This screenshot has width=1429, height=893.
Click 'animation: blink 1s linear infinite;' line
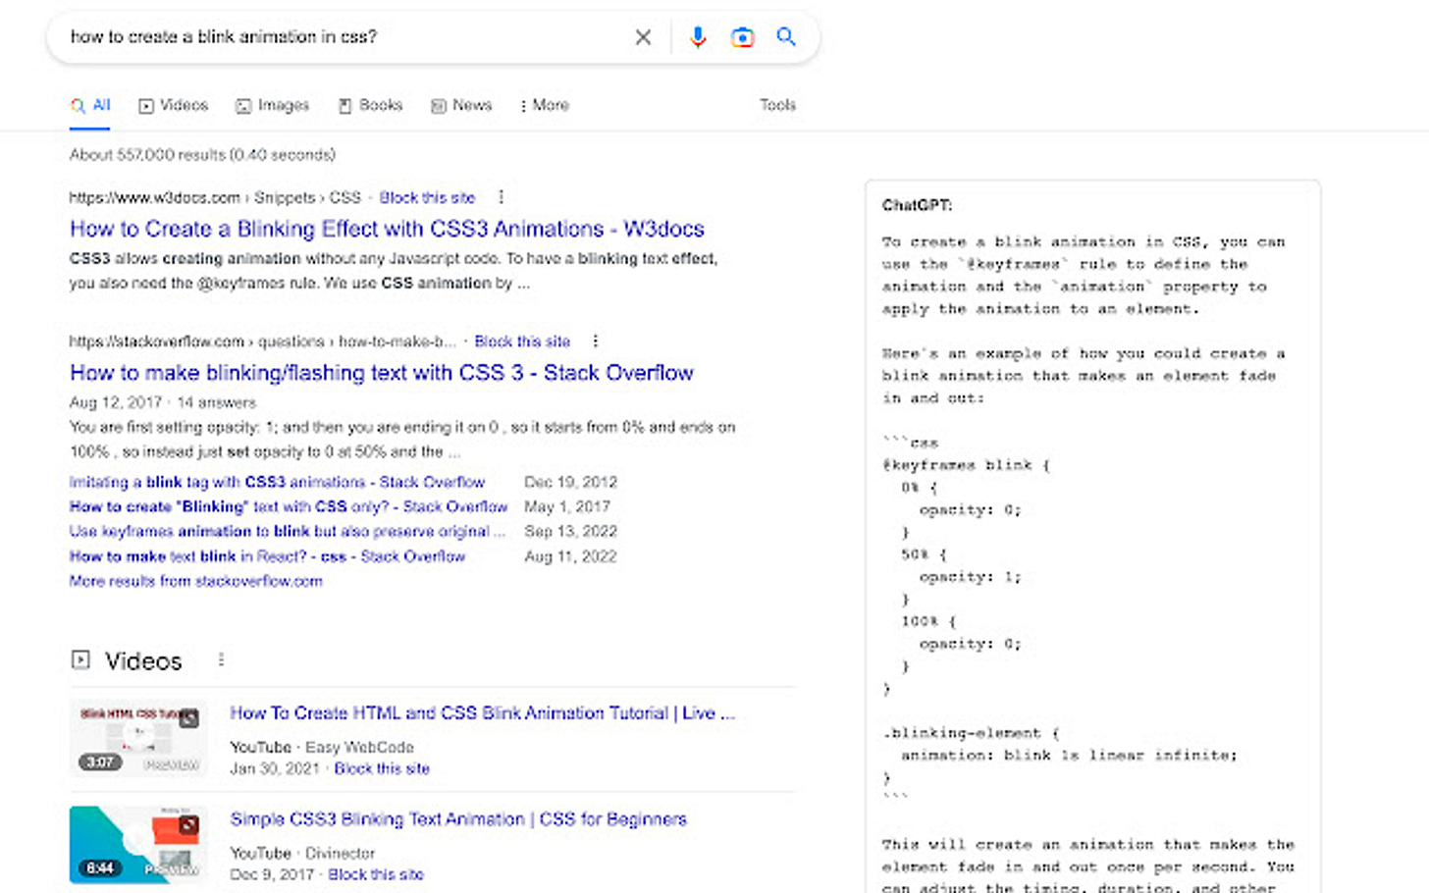coord(1069,755)
